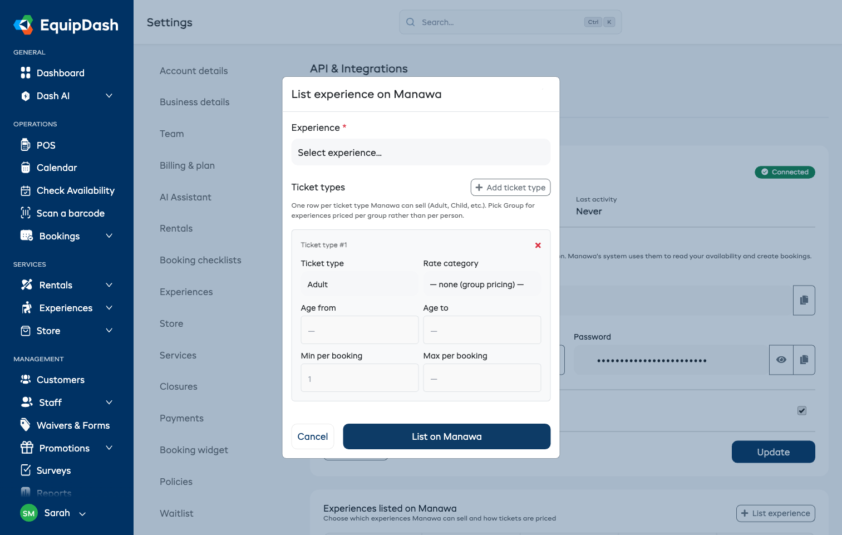Copy the username field value
This screenshot has height=535, width=842.
pyautogui.click(x=804, y=300)
